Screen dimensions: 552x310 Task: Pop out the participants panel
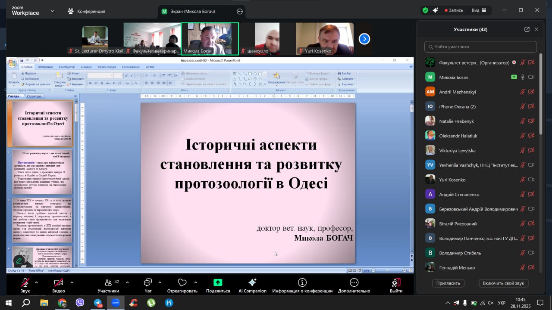pyautogui.click(x=527, y=29)
